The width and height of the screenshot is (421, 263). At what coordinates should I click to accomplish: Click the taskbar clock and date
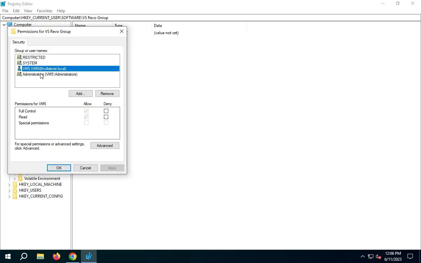pos(393,256)
